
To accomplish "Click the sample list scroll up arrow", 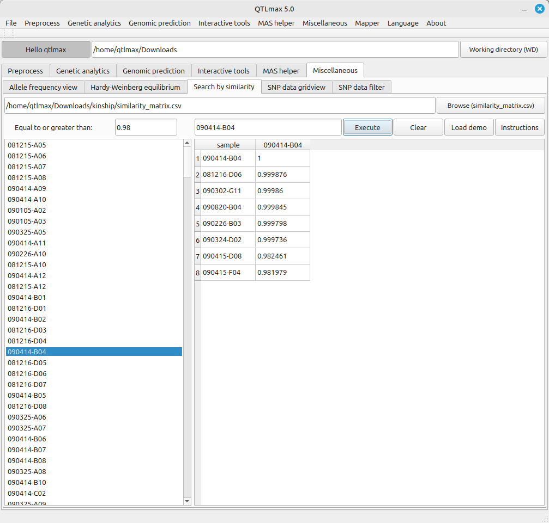I will [x=187, y=143].
